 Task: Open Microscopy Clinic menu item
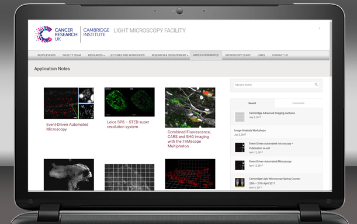coord(238,55)
